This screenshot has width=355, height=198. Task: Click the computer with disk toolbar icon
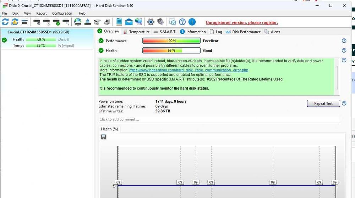pos(107,22)
